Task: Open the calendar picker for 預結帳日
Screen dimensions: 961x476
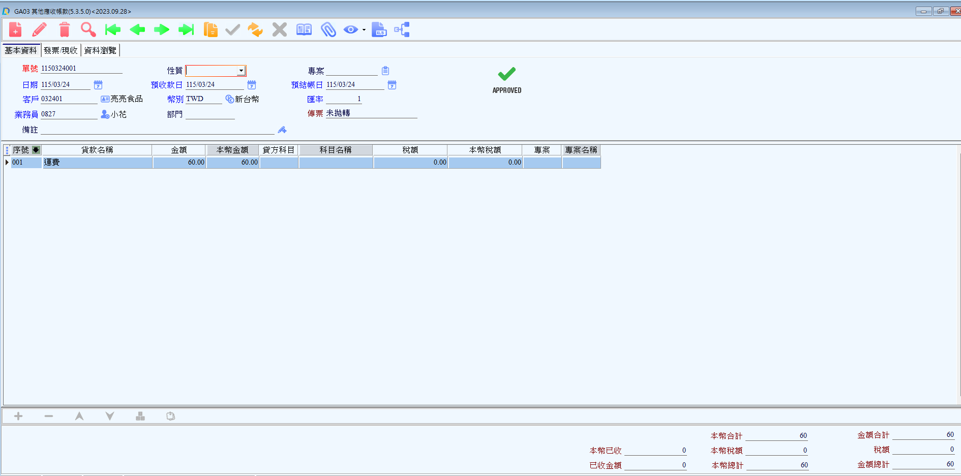Action: [392, 85]
